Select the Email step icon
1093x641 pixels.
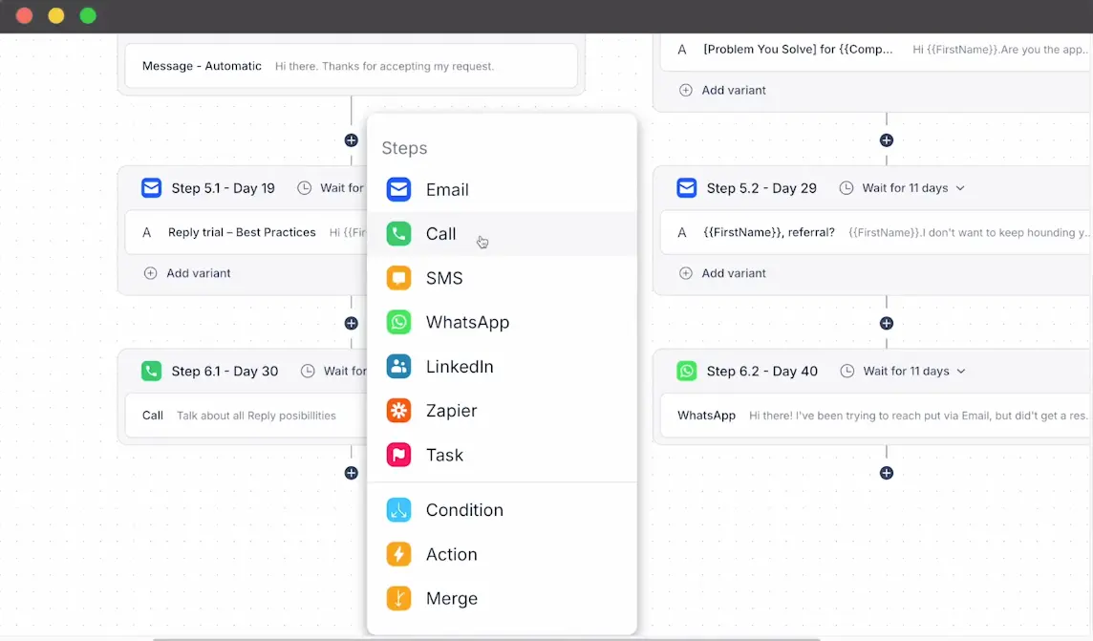click(x=398, y=189)
